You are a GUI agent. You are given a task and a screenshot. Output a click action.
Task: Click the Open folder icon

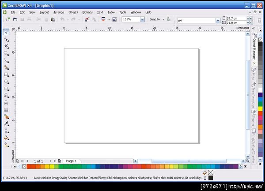(15, 19)
